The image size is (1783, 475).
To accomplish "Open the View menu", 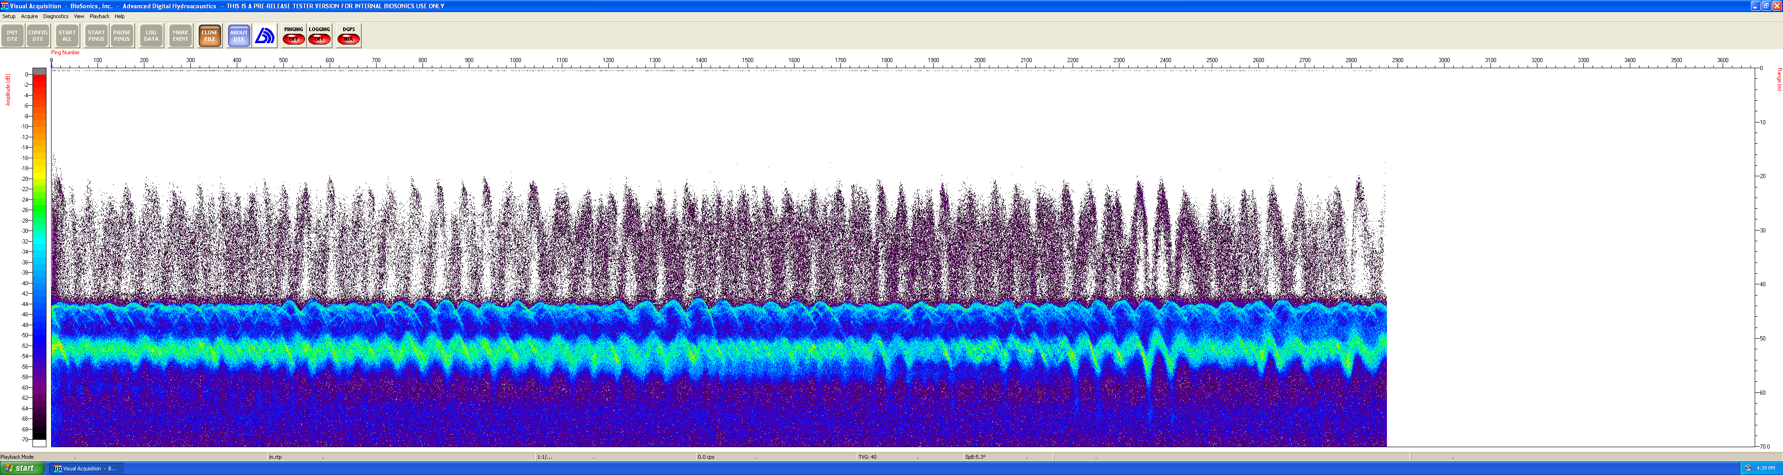I will point(79,16).
